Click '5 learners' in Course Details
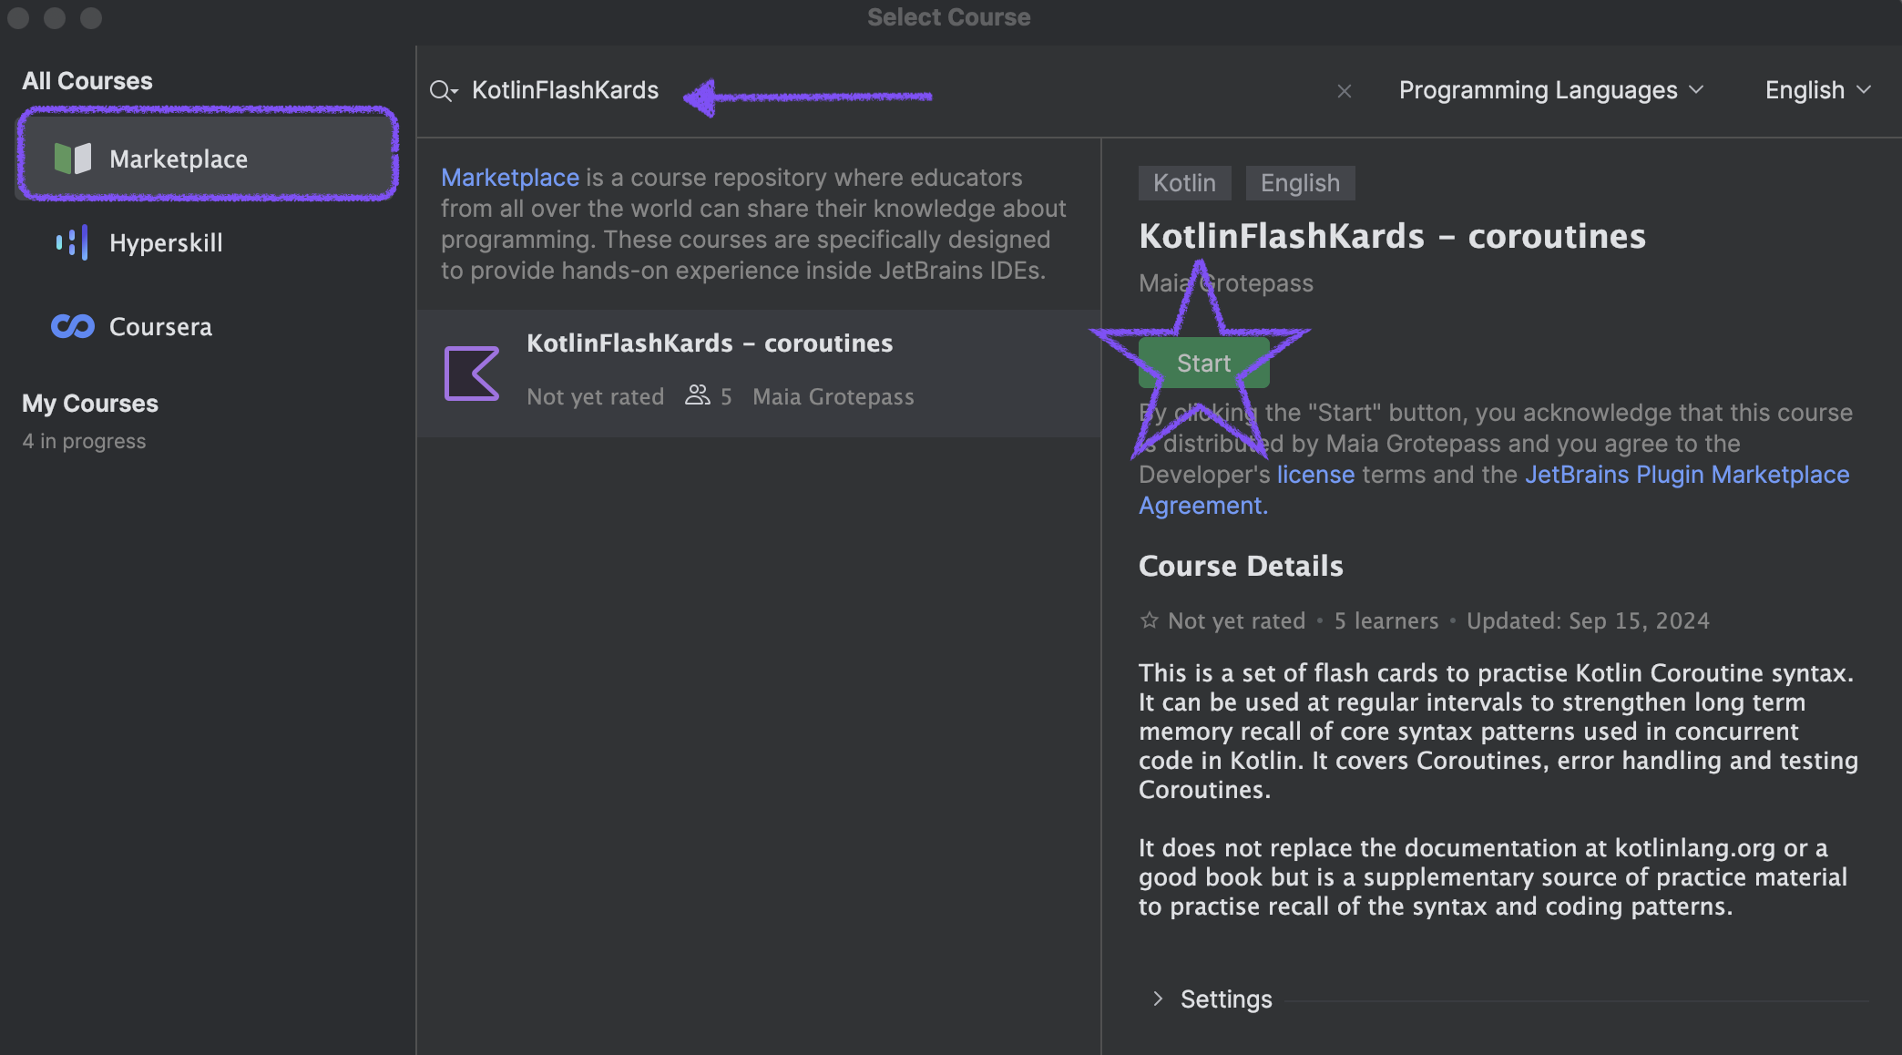The image size is (1902, 1055). (1386, 620)
